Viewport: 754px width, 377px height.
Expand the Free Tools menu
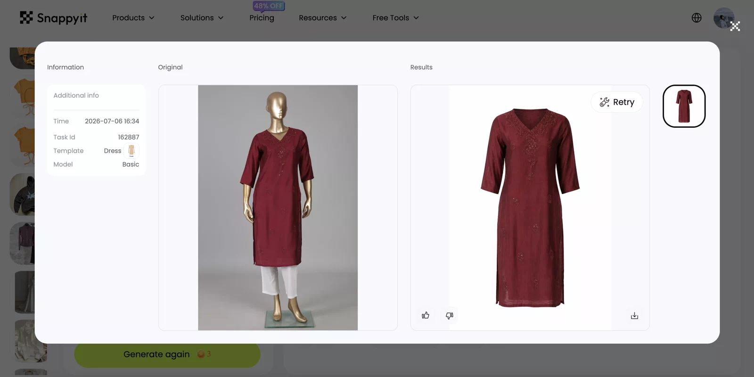[x=396, y=18]
